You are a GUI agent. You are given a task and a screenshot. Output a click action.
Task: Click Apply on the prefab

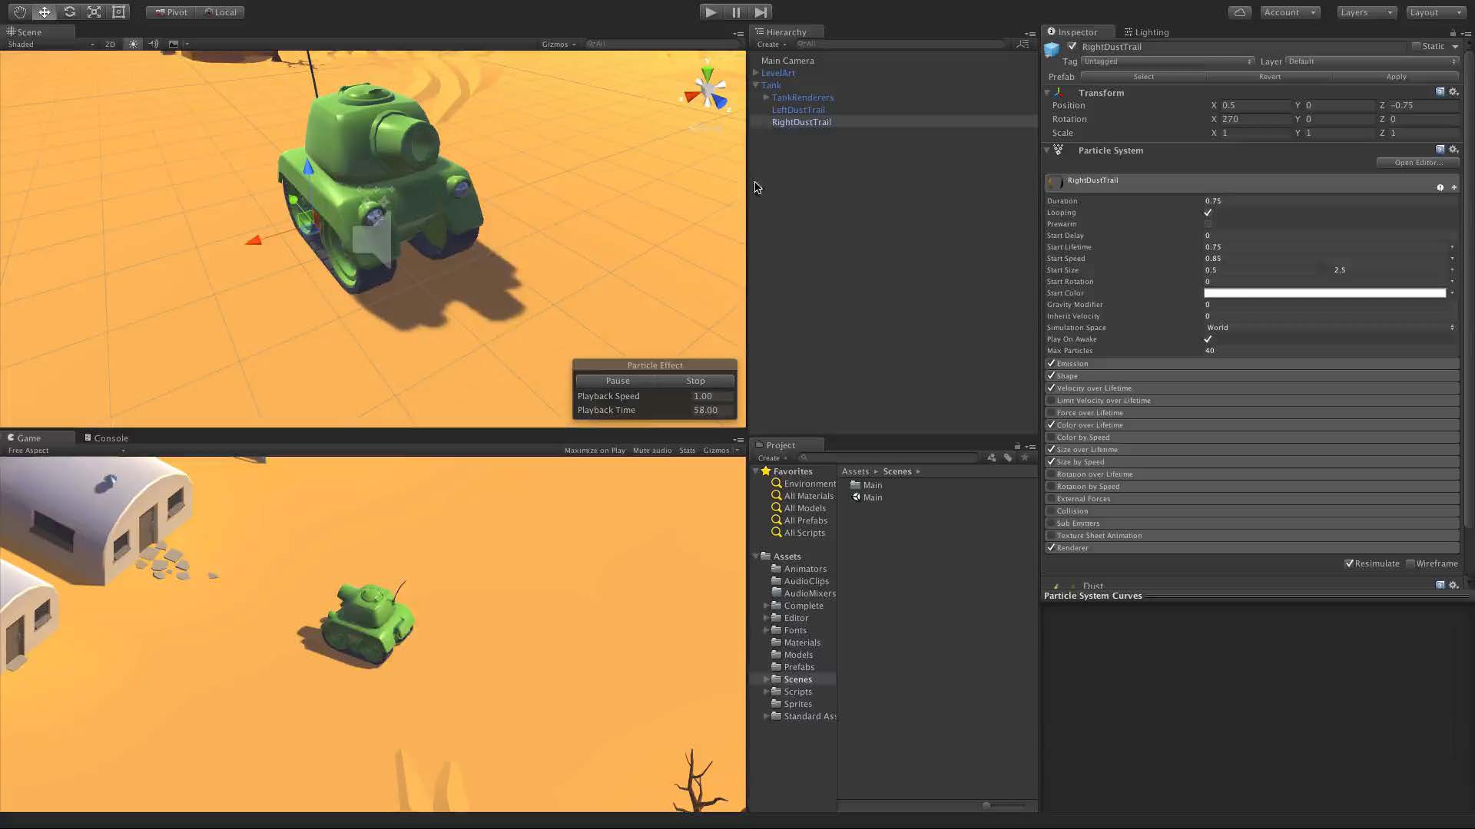pos(1395,77)
